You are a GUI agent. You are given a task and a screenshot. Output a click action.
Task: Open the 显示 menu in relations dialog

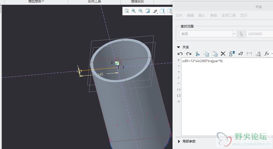pyautogui.click(x=244, y=15)
